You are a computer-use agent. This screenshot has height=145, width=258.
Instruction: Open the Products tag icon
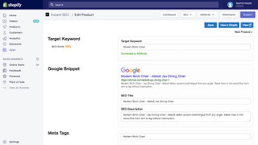5,27
